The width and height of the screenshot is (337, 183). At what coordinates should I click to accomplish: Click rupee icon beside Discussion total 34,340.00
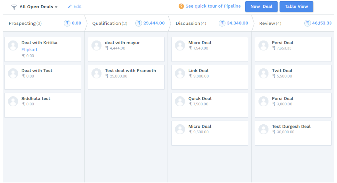(x=222, y=23)
